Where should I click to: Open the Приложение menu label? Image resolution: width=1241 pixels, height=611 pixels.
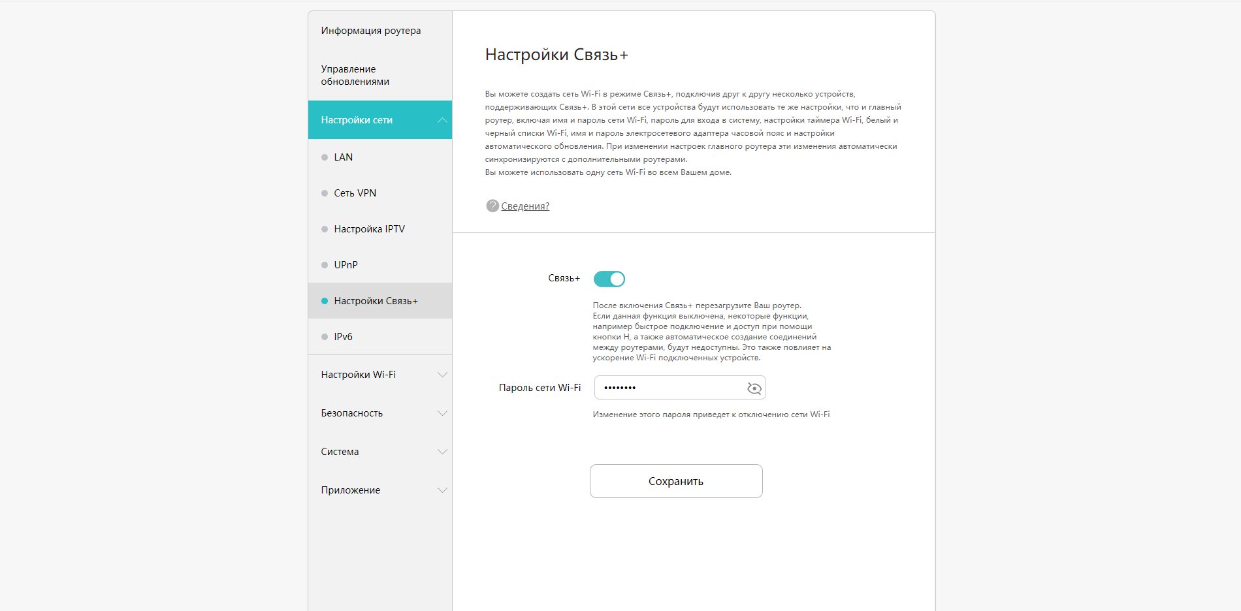(x=350, y=490)
